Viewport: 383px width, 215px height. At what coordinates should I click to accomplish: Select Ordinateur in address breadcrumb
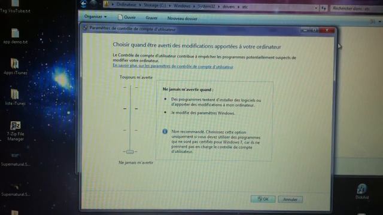126,5
